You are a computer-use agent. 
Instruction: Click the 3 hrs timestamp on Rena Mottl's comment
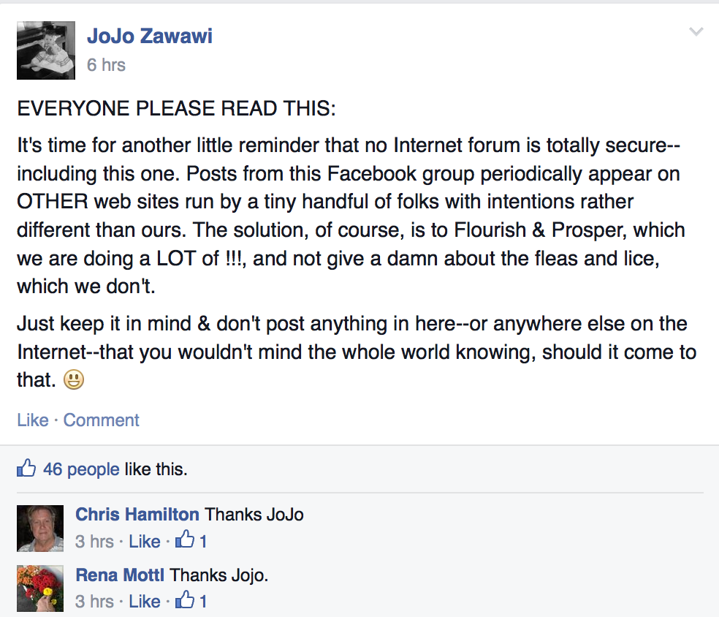coord(94,602)
